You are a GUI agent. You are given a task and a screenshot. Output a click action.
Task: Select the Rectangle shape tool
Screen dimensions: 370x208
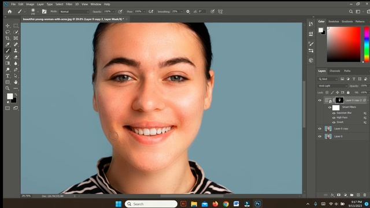(x=8, y=82)
